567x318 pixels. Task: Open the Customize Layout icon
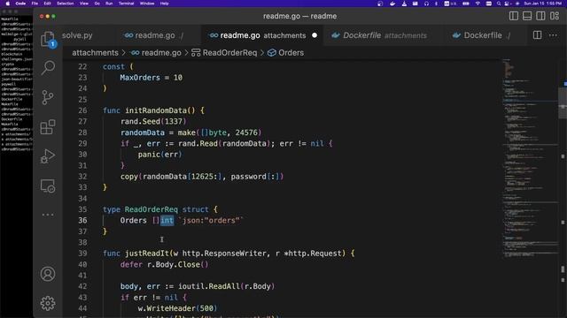(555, 16)
